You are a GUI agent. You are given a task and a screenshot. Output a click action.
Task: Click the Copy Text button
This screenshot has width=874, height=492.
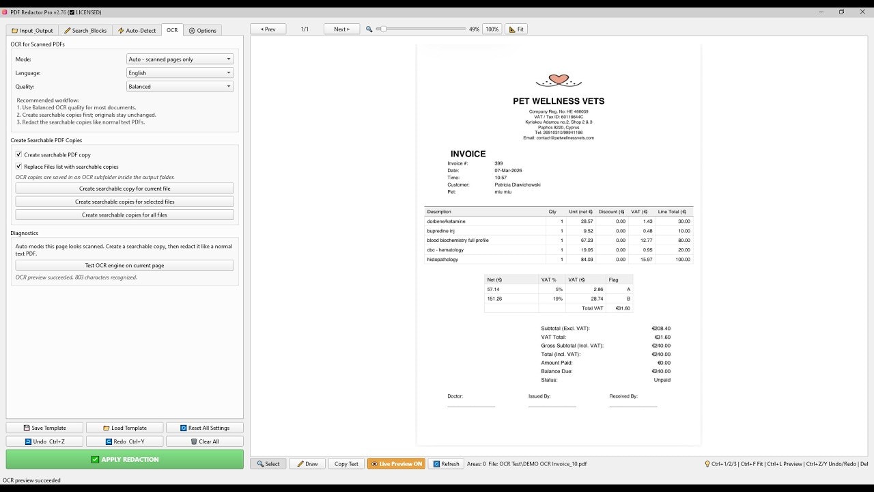(x=346, y=464)
